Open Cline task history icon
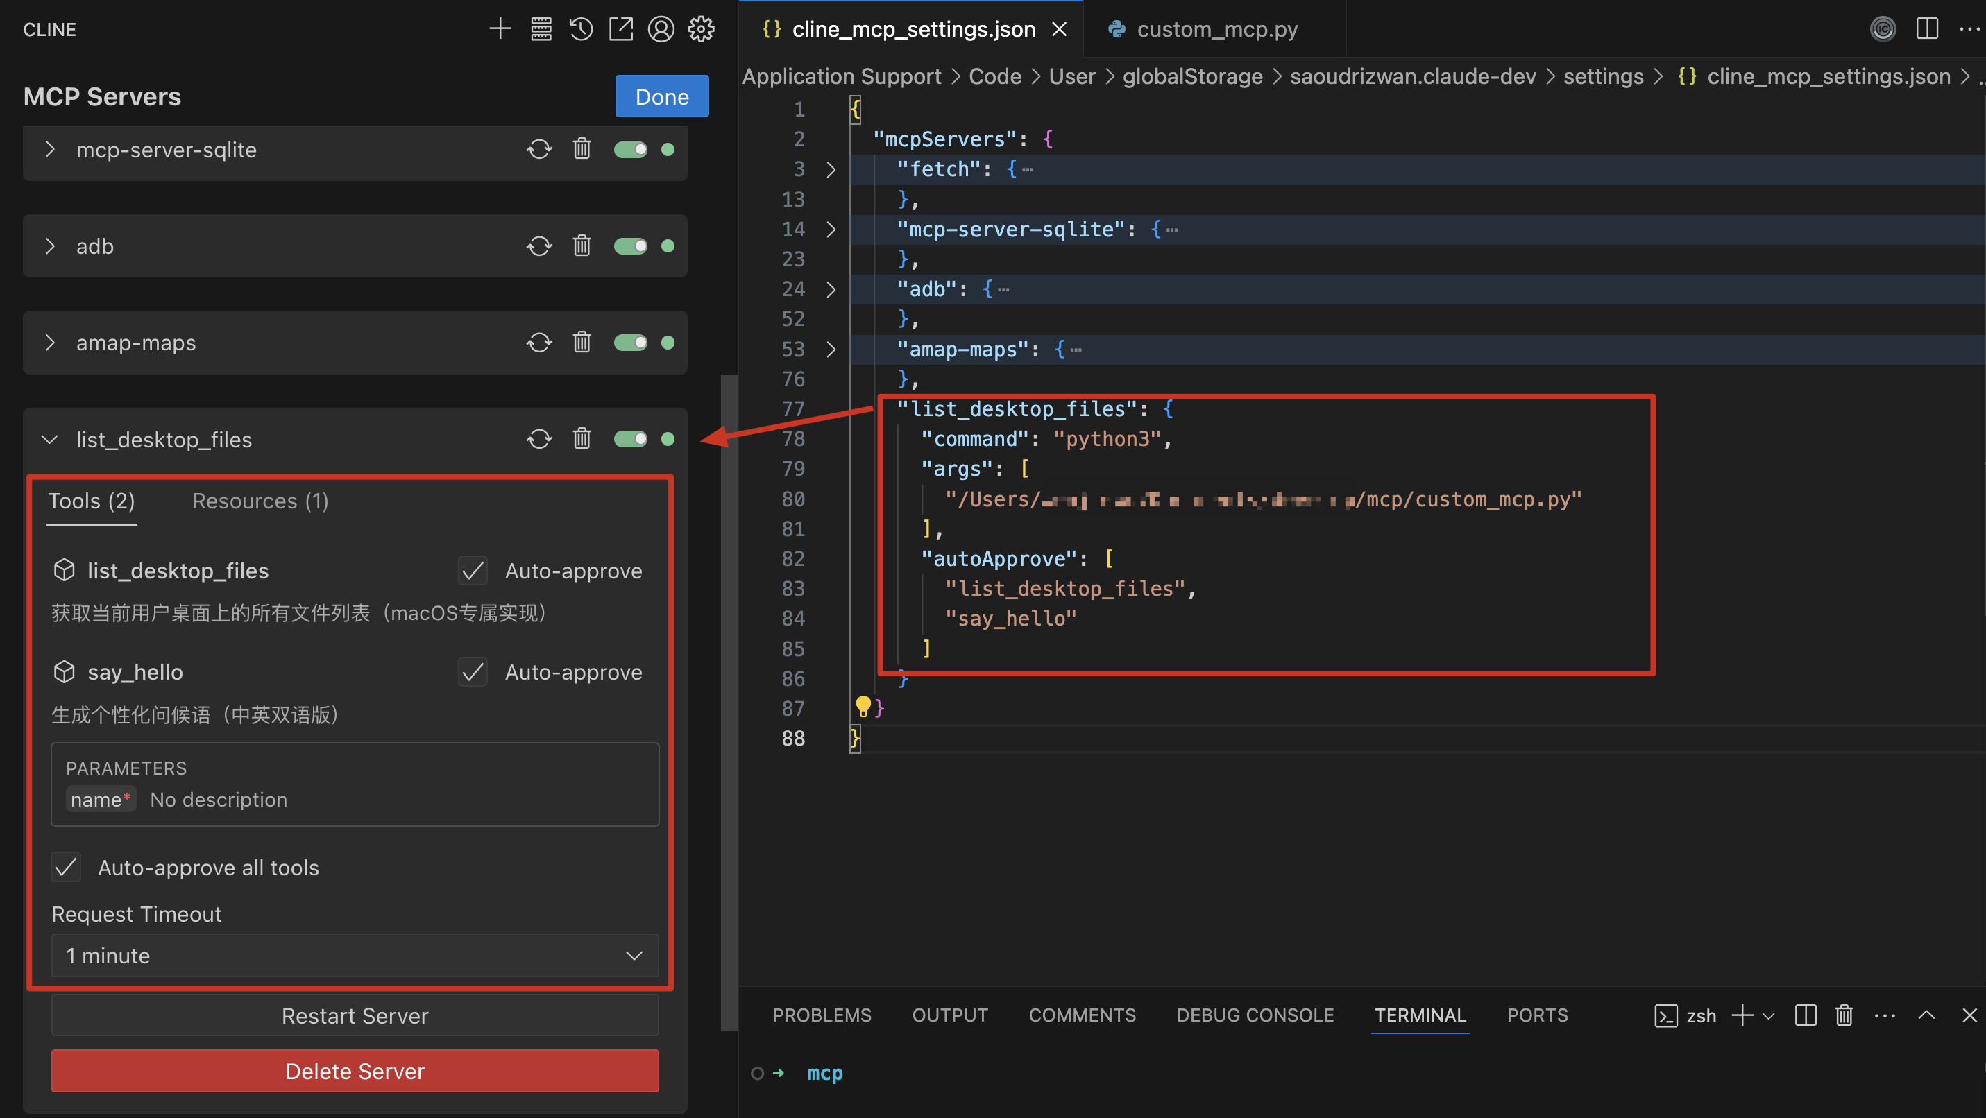The width and height of the screenshot is (1986, 1118). (581, 29)
